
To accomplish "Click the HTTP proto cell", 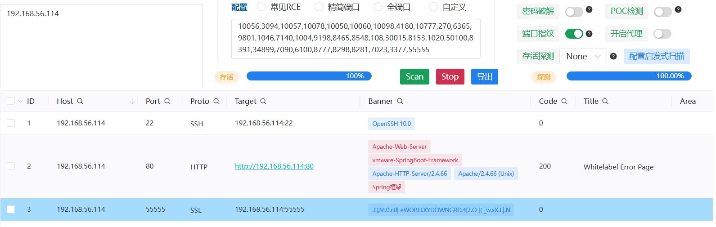I will [199, 167].
